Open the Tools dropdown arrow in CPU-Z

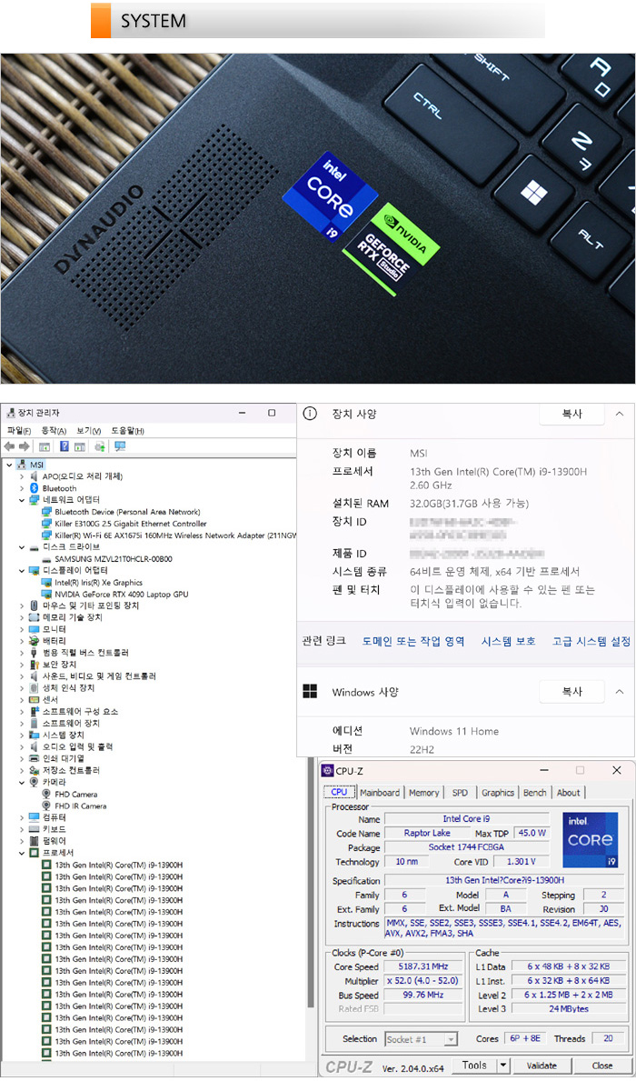point(503,1066)
